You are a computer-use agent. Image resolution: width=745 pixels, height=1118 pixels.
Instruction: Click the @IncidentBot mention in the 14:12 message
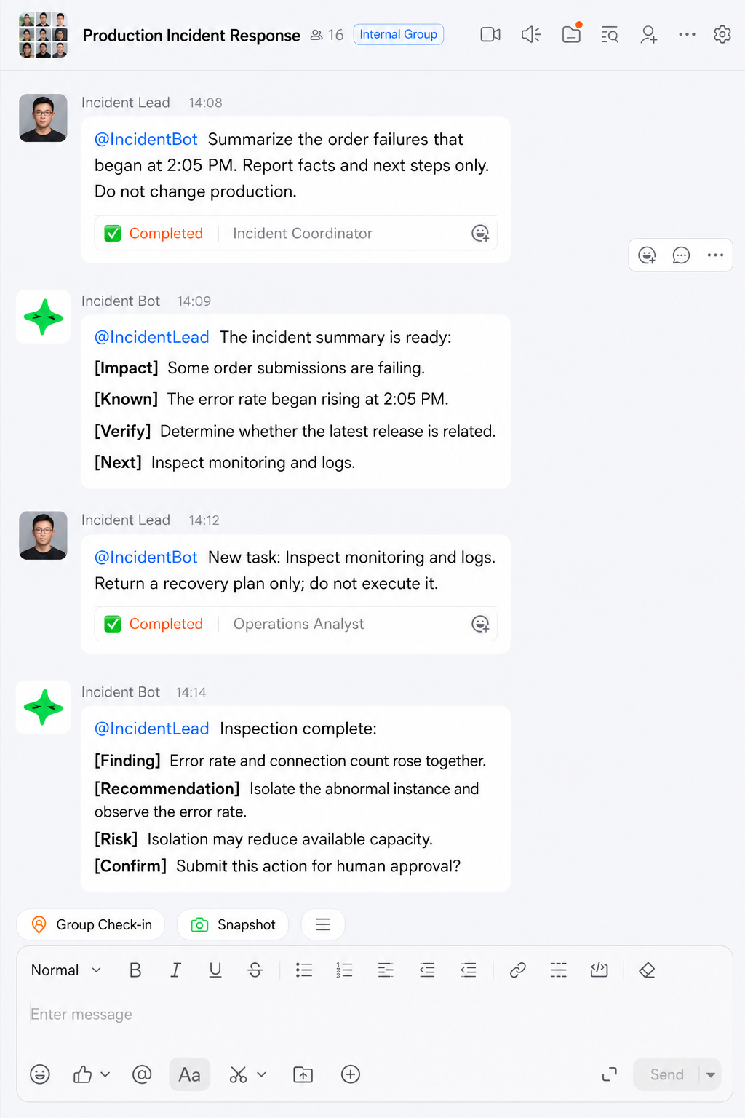(x=146, y=557)
